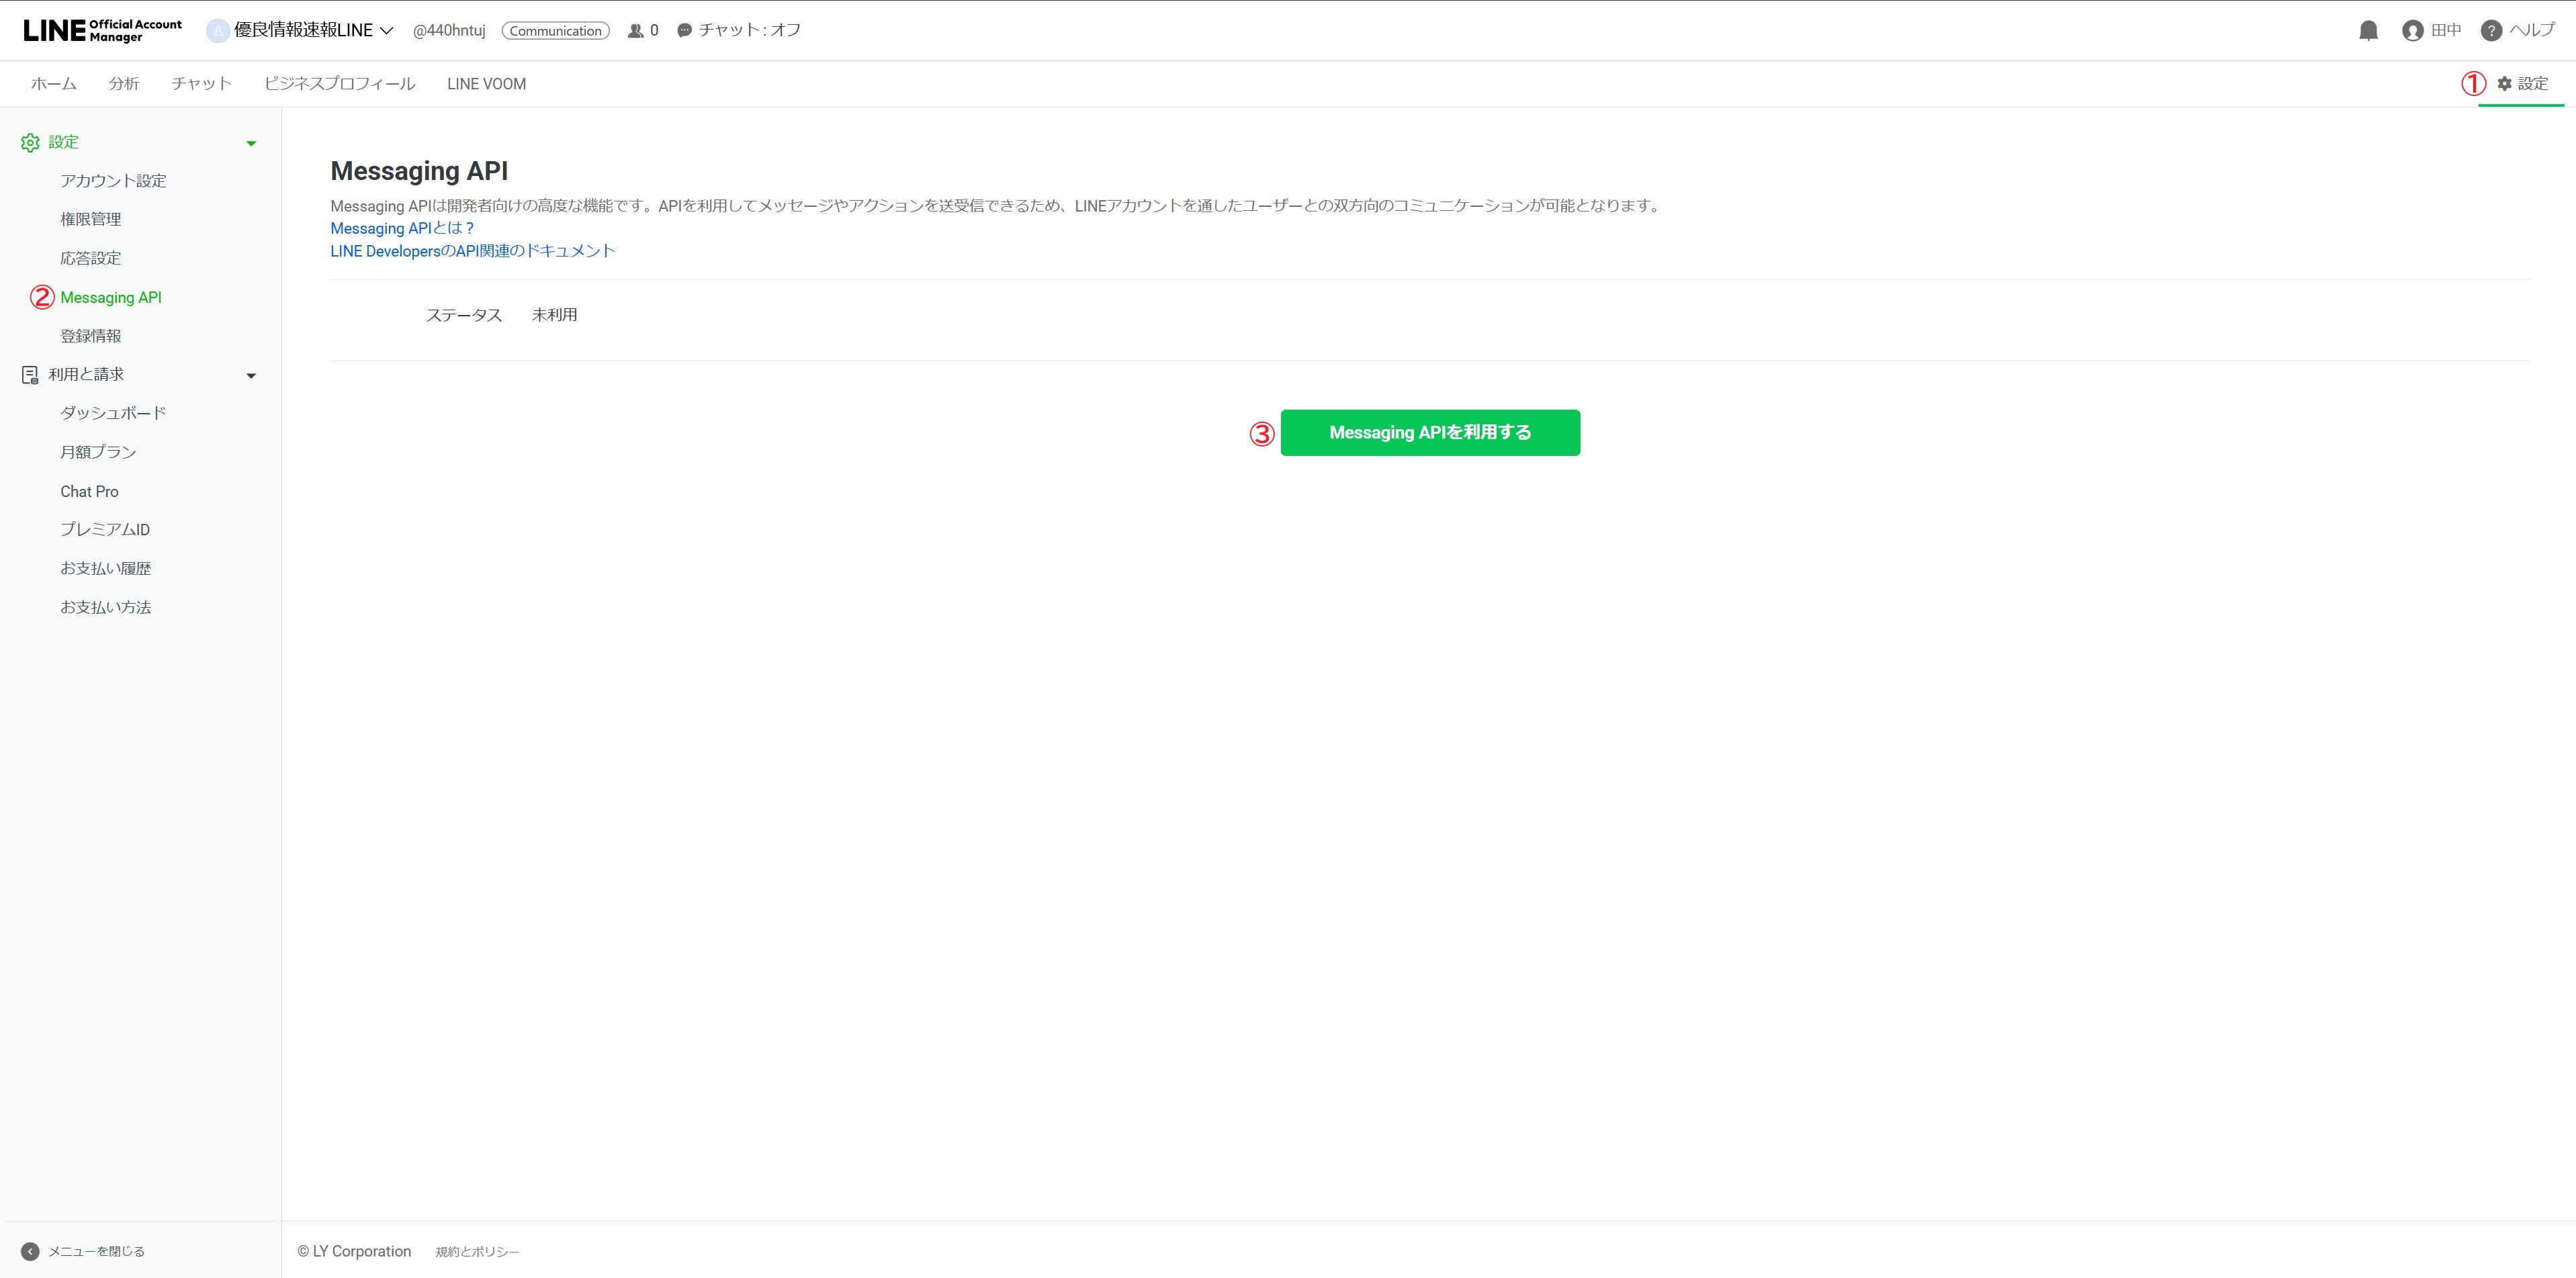The height and width of the screenshot is (1278, 2576).
Task: Open the 田中 user profile icon
Action: [2412, 31]
